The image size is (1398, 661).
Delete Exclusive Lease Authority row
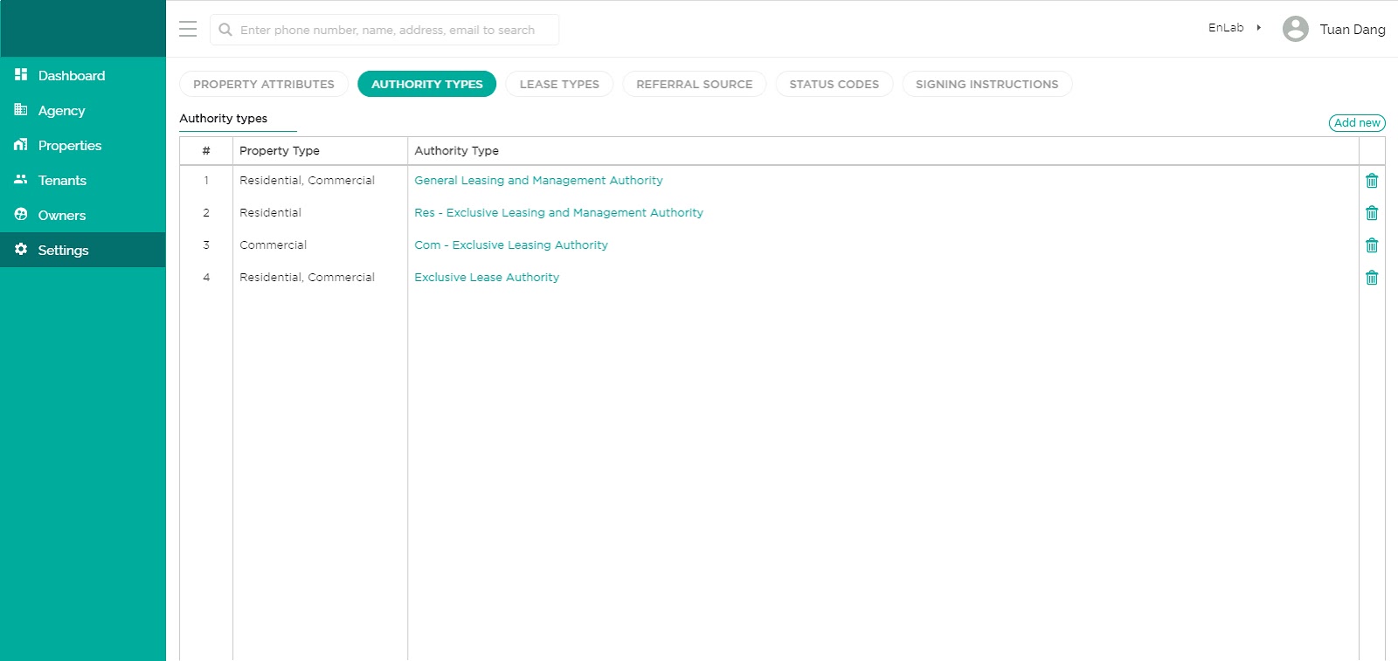(x=1372, y=278)
